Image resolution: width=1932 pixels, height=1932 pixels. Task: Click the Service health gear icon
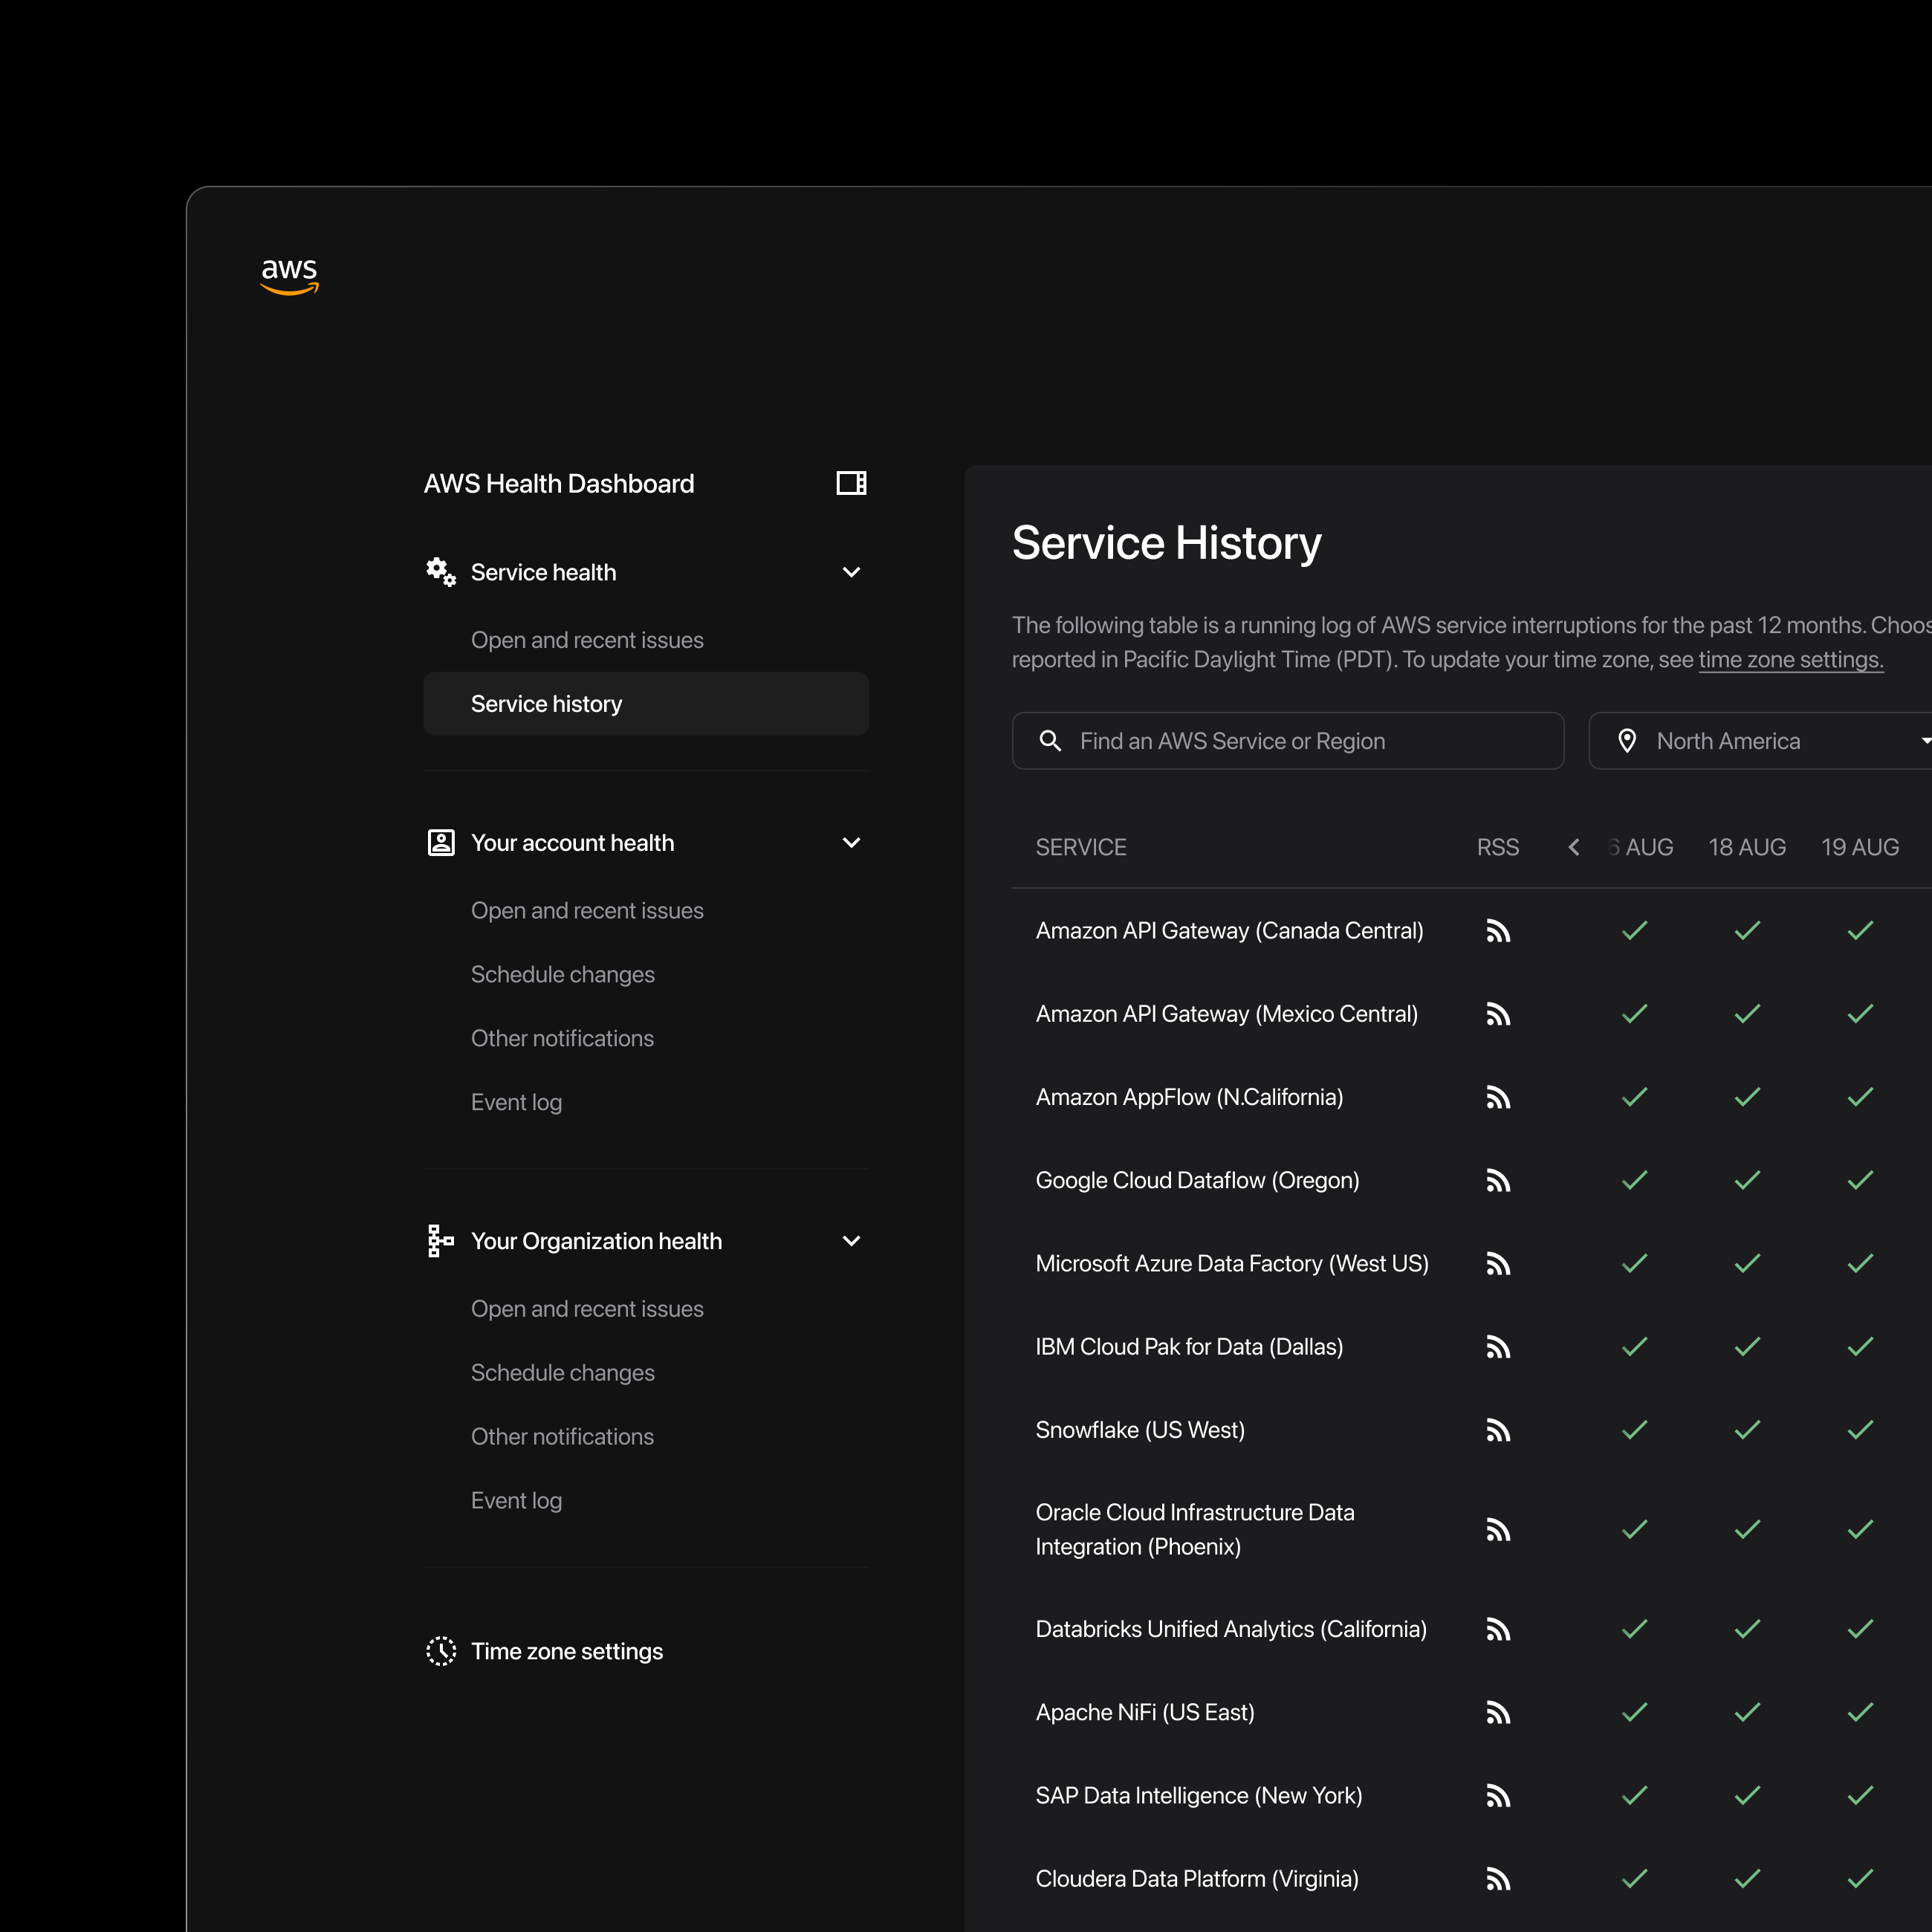[440, 572]
